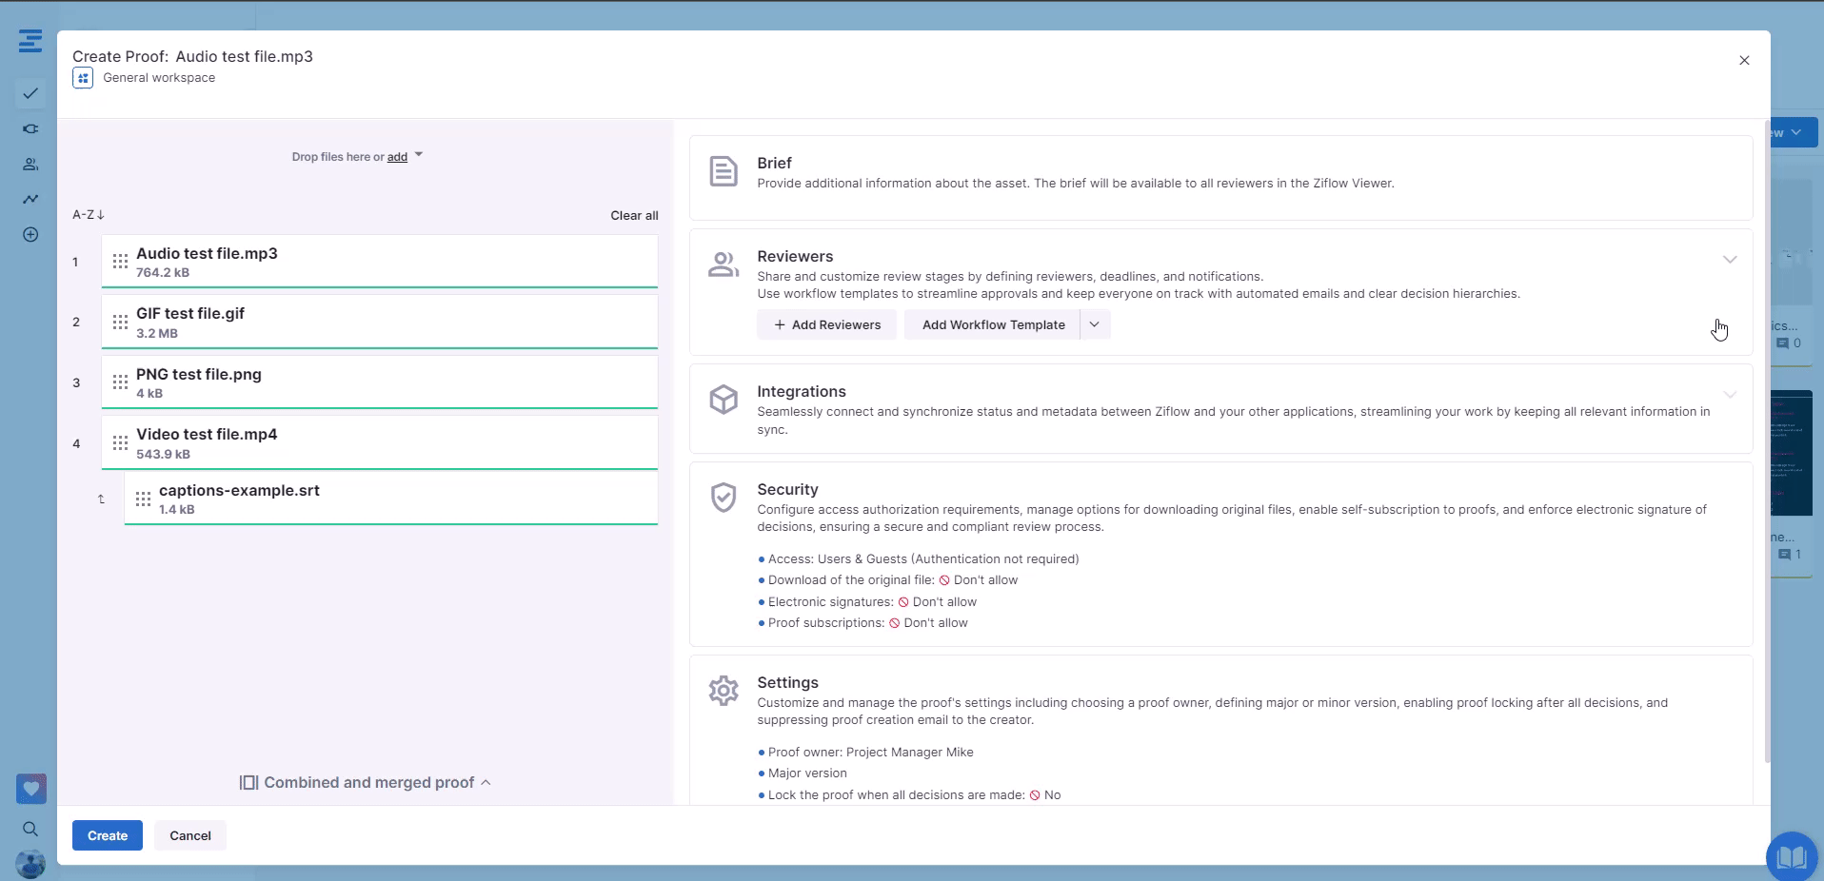Click the Security shield icon
This screenshot has height=881, width=1824.
tap(724, 497)
